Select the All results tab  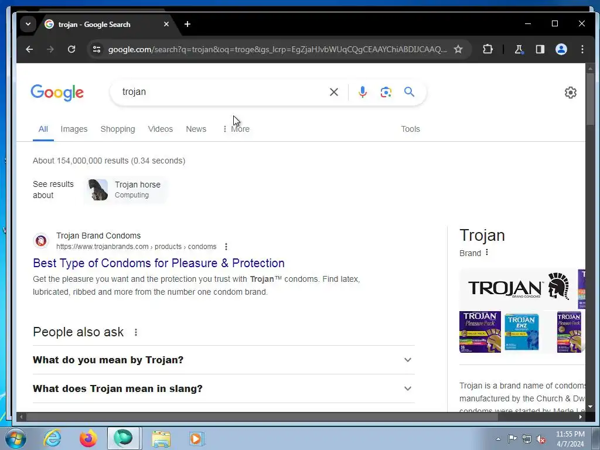pyautogui.click(x=43, y=129)
